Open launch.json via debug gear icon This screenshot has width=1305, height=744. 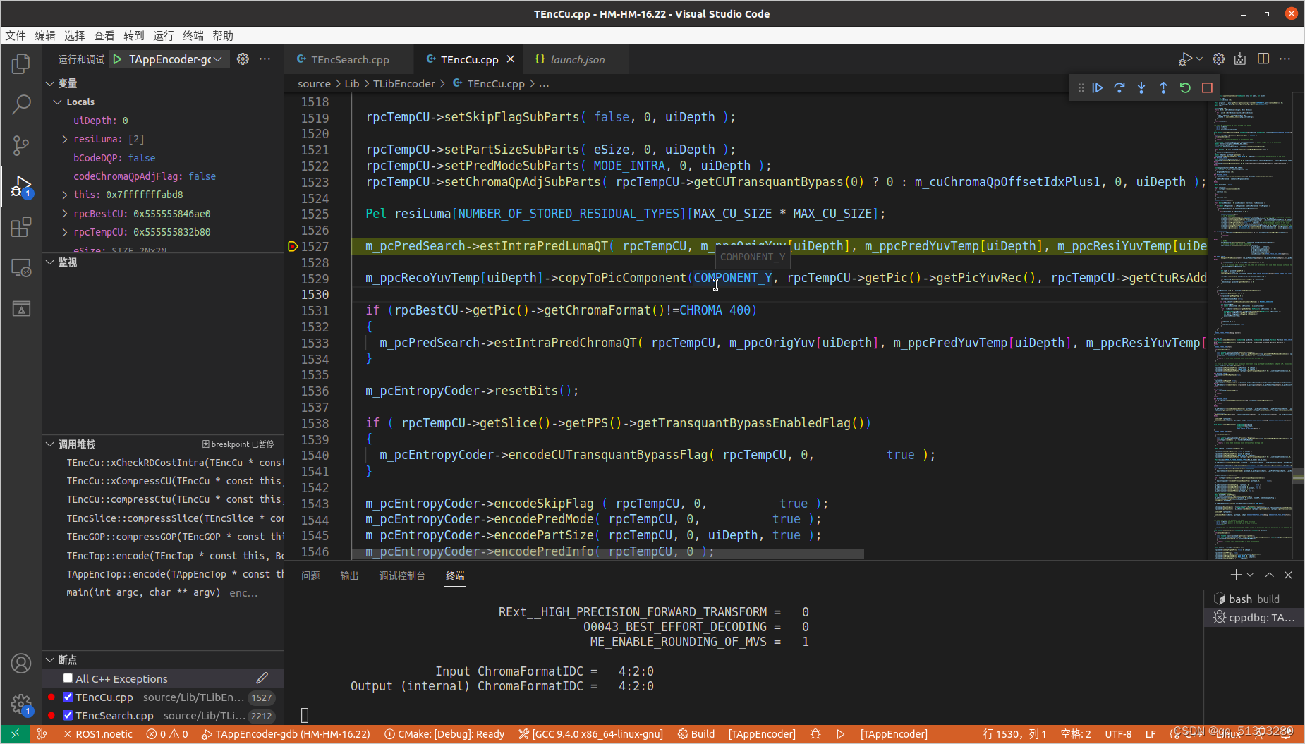pyautogui.click(x=243, y=59)
